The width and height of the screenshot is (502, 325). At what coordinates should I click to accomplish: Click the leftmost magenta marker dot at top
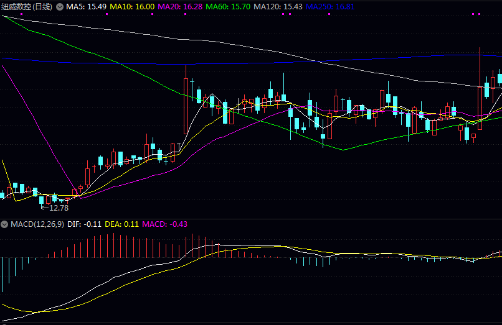(x=21, y=14)
